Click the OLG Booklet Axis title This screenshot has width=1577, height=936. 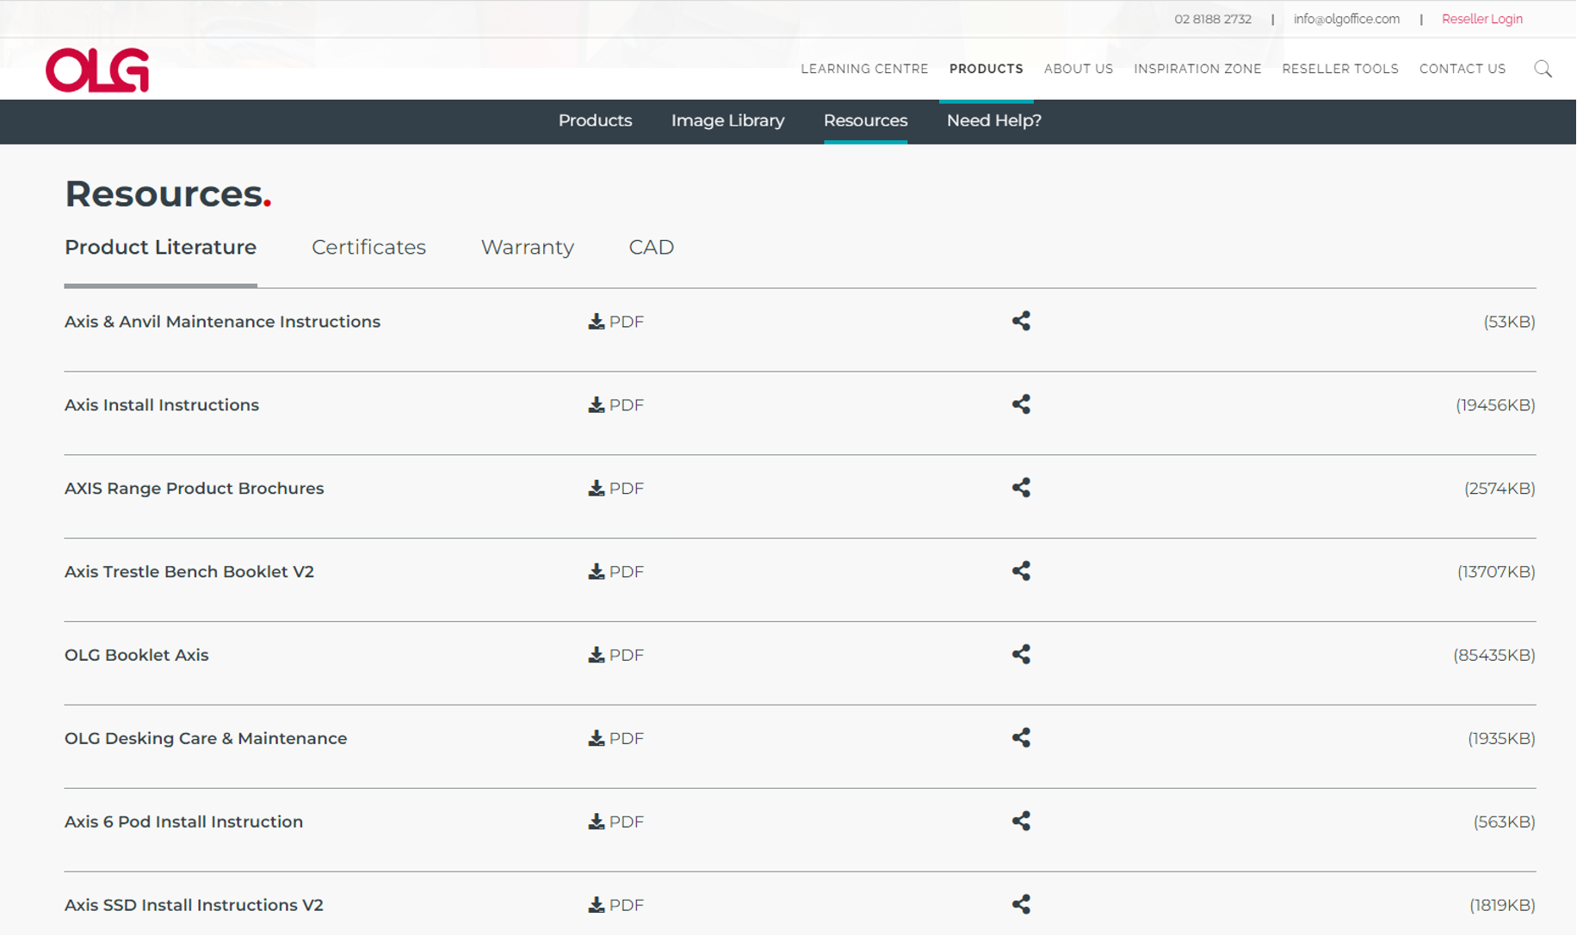point(136,656)
